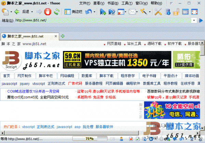Open the 查看(V) menu

pyautogui.click(x=99, y=3)
